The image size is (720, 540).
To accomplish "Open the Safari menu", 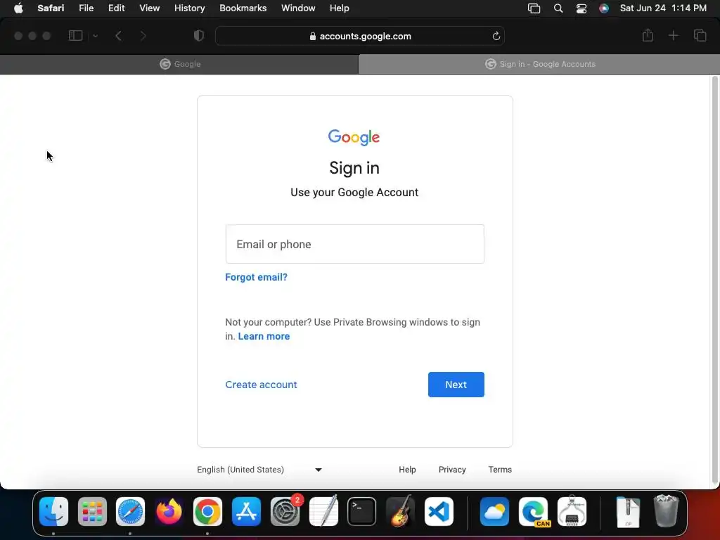I will (x=51, y=8).
